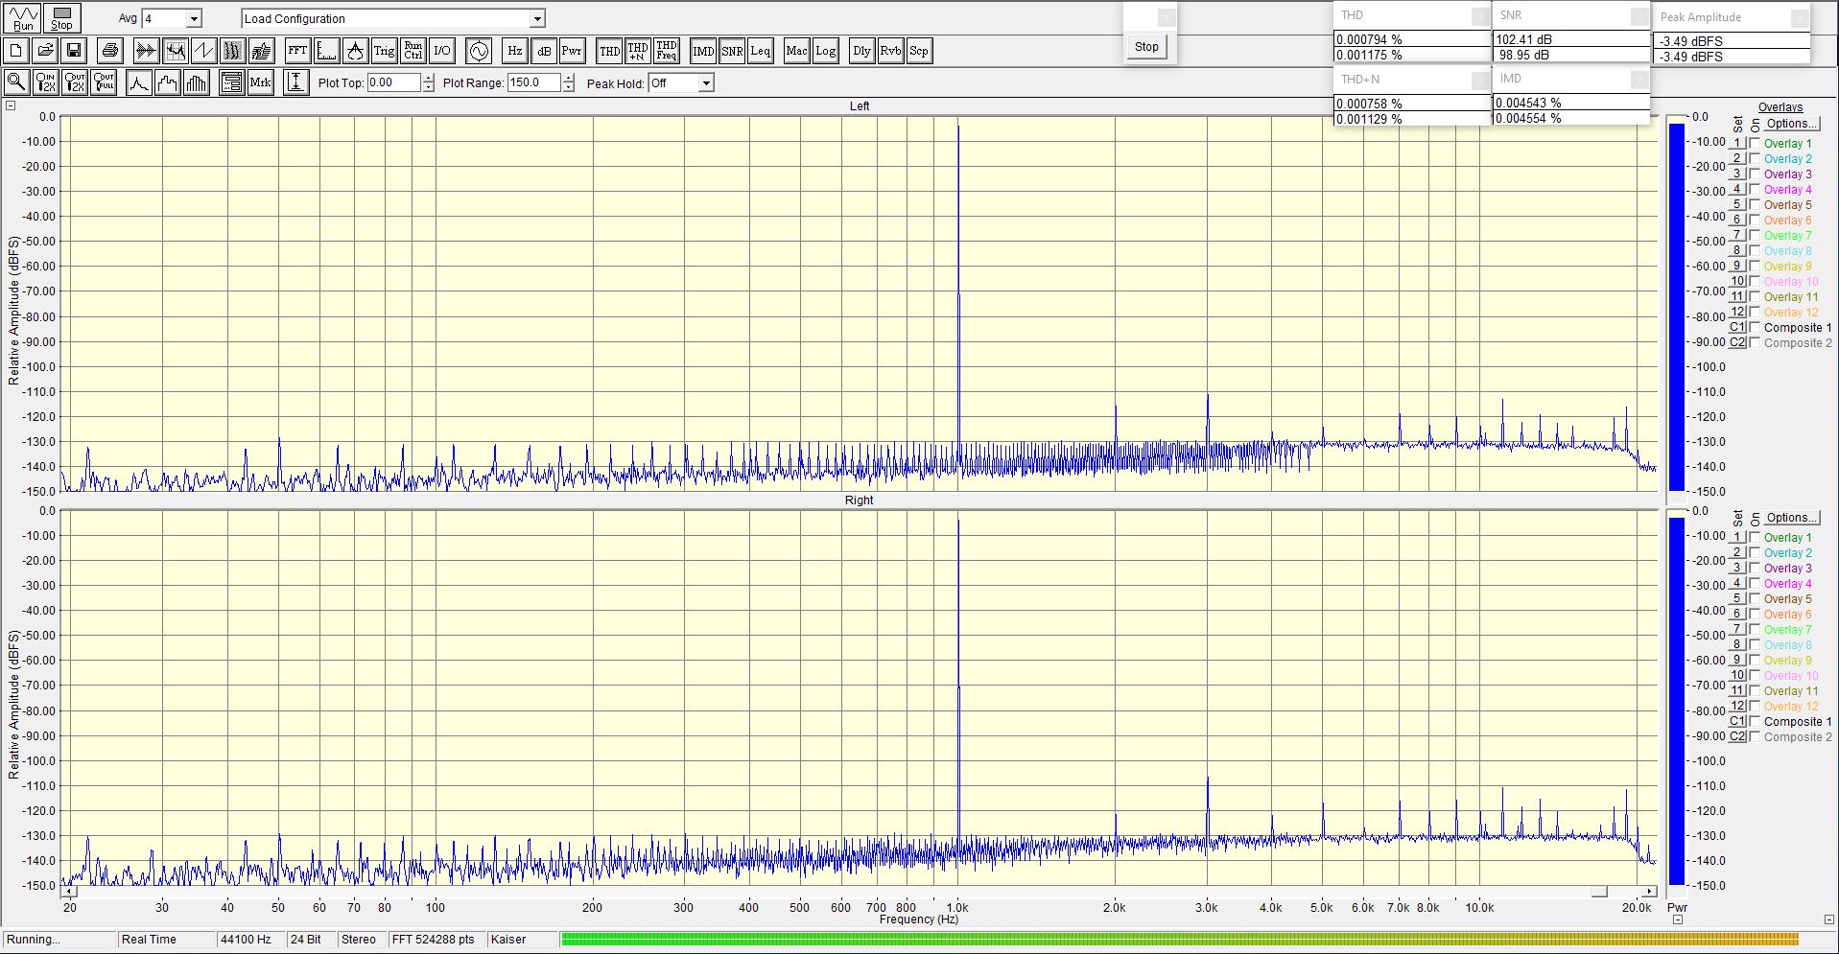This screenshot has width=1839, height=954.
Task: Enable Overlay 11 checkbox in Left plot
Action: [1755, 297]
